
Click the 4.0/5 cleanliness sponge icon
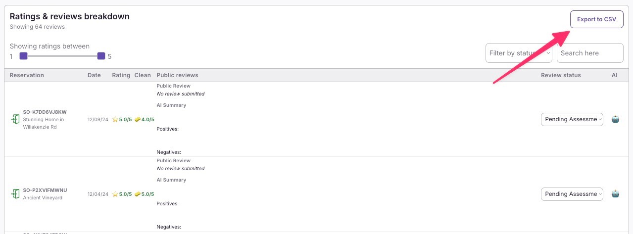tap(138, 119)
